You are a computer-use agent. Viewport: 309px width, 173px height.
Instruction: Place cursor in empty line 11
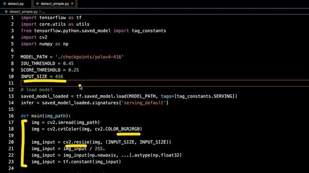pos(165,83)
